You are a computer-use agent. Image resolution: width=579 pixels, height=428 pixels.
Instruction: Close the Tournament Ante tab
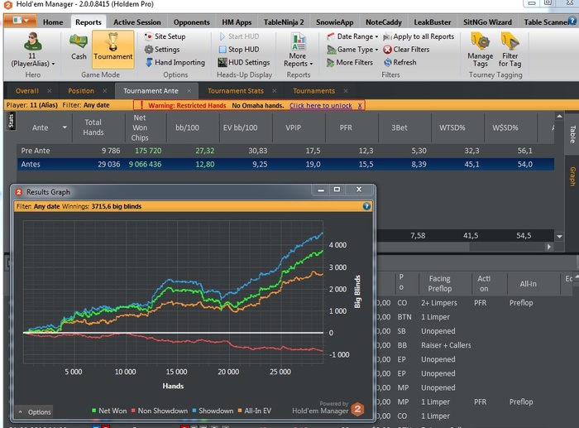pyautogui.click(x=189, y=91)
